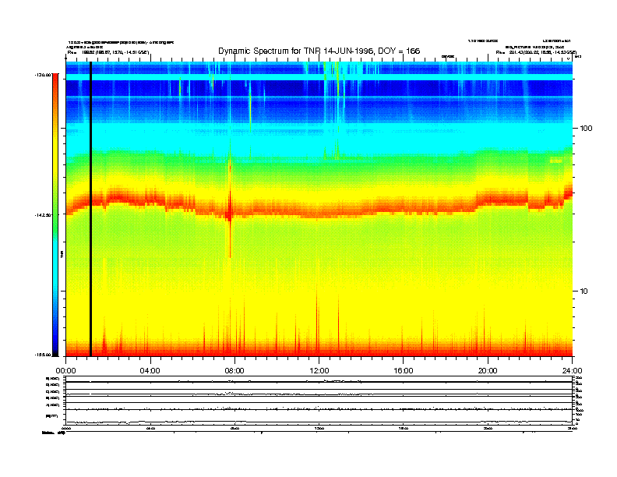Click the bottom panel of the line plots
This screenshot has height=477, width=617.
pyautogui.click(x=319, y=417)
